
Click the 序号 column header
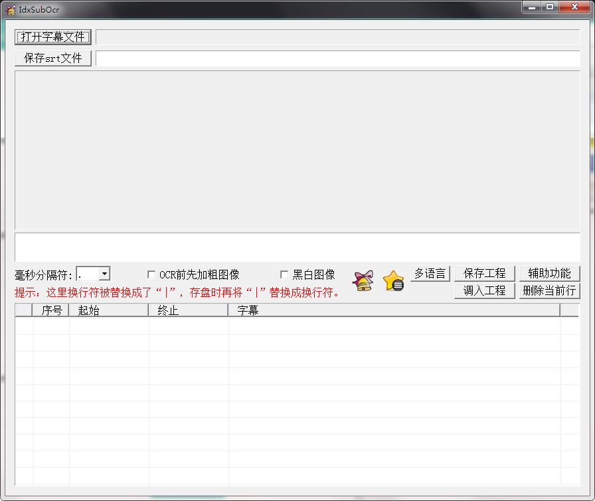pos(51,310)
